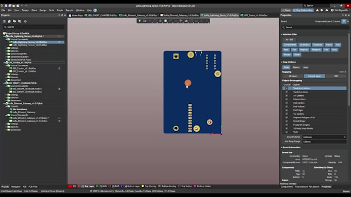The width and height of the screenshot is (351, 197).
Task: Toggle the Tracks filter button
Action: tap(329, 45)
